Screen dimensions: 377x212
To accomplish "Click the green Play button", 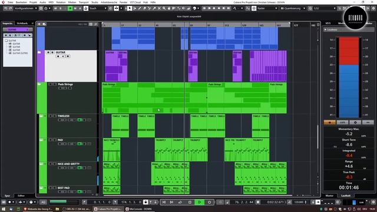I will [199, 202].
